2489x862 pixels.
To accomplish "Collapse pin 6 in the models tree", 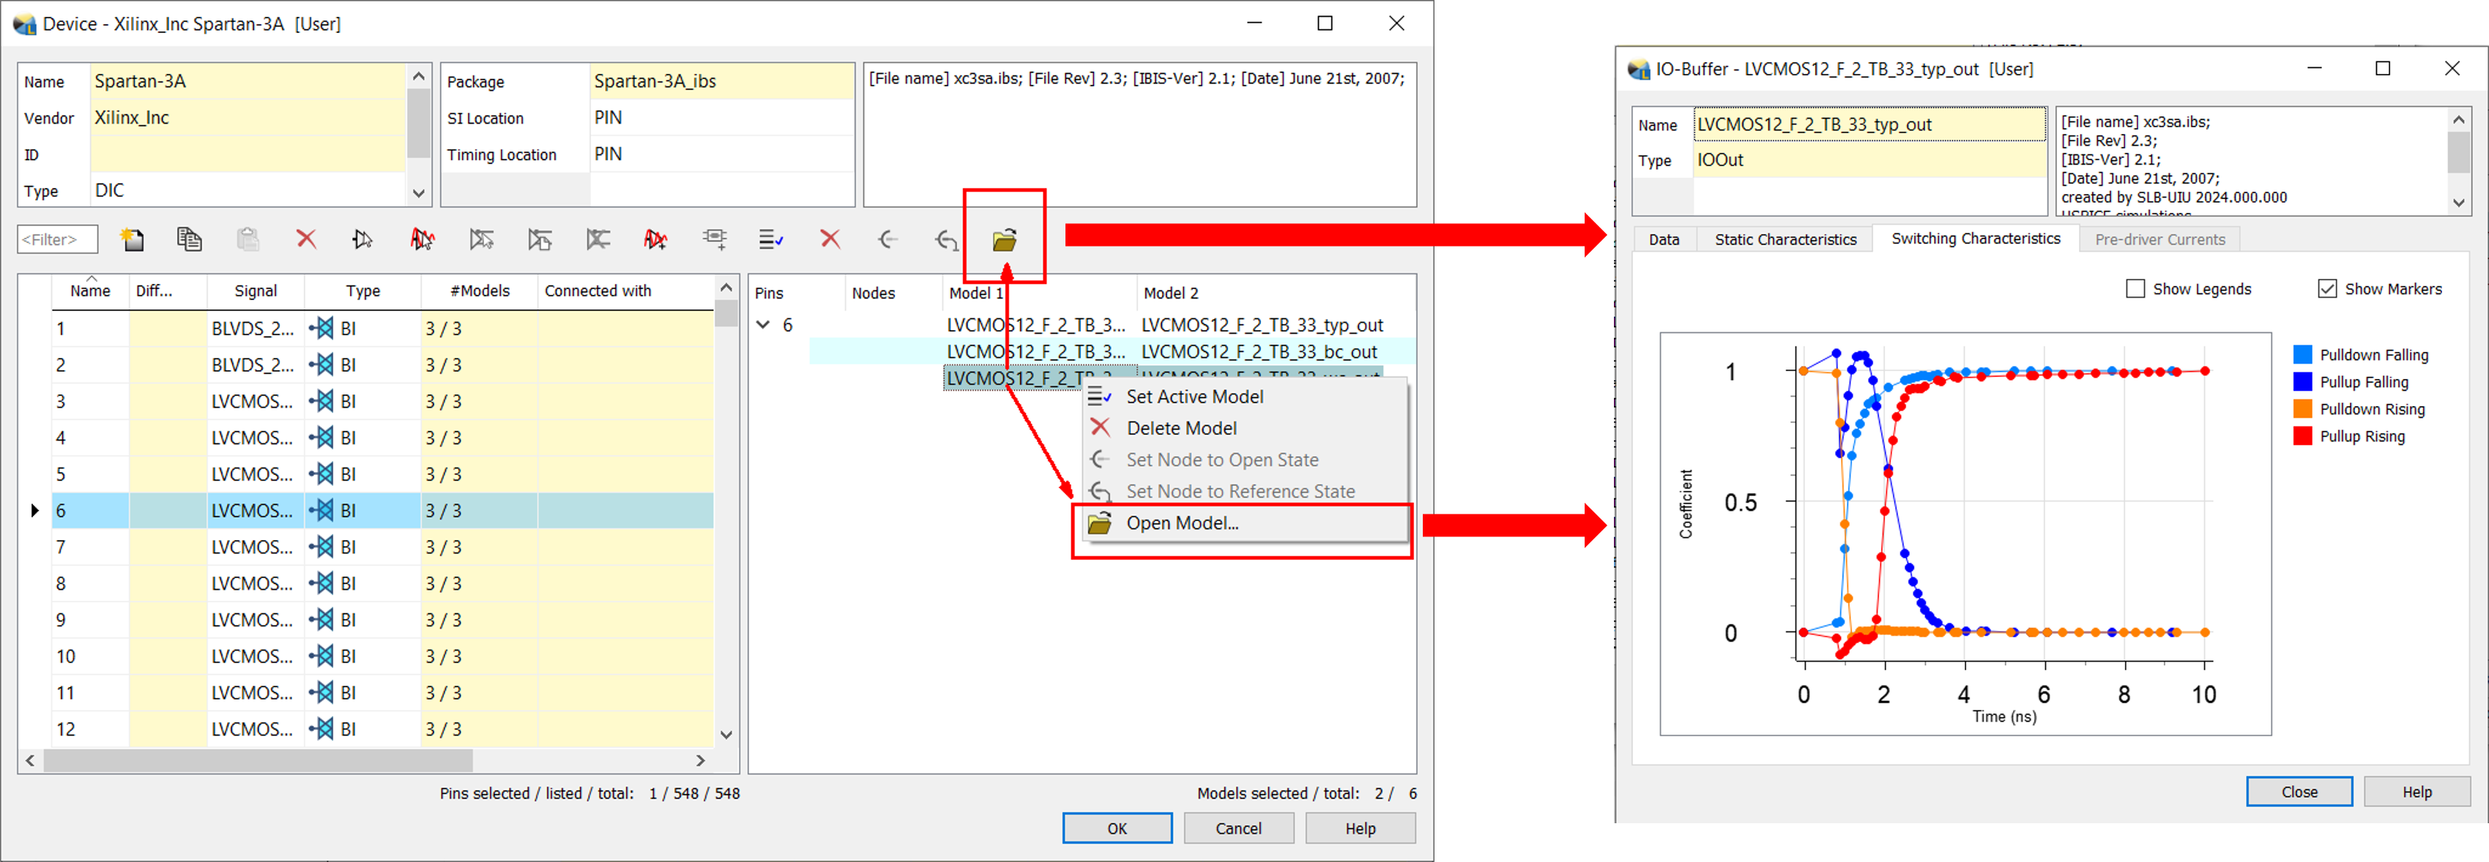I will [763, 326].
